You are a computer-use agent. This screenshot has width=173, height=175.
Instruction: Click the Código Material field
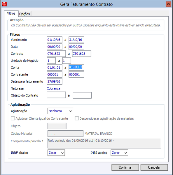pos(65,134)
